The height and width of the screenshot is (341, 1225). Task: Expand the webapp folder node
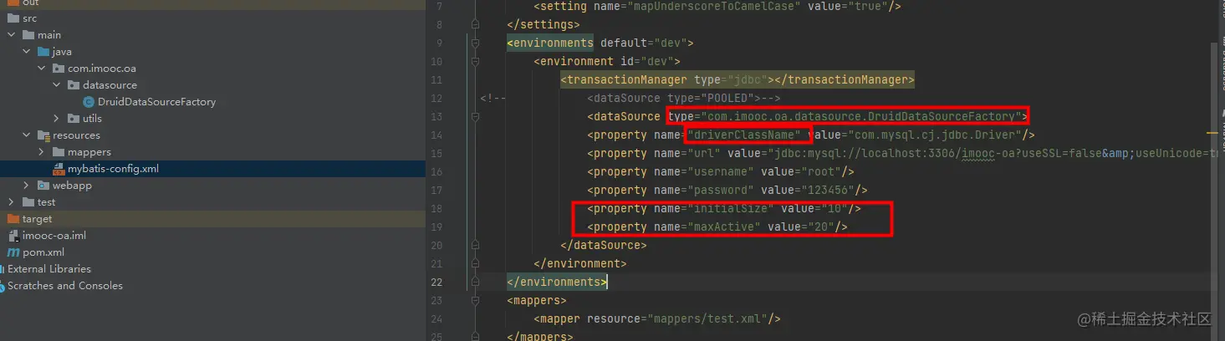(x=27, y=186)
